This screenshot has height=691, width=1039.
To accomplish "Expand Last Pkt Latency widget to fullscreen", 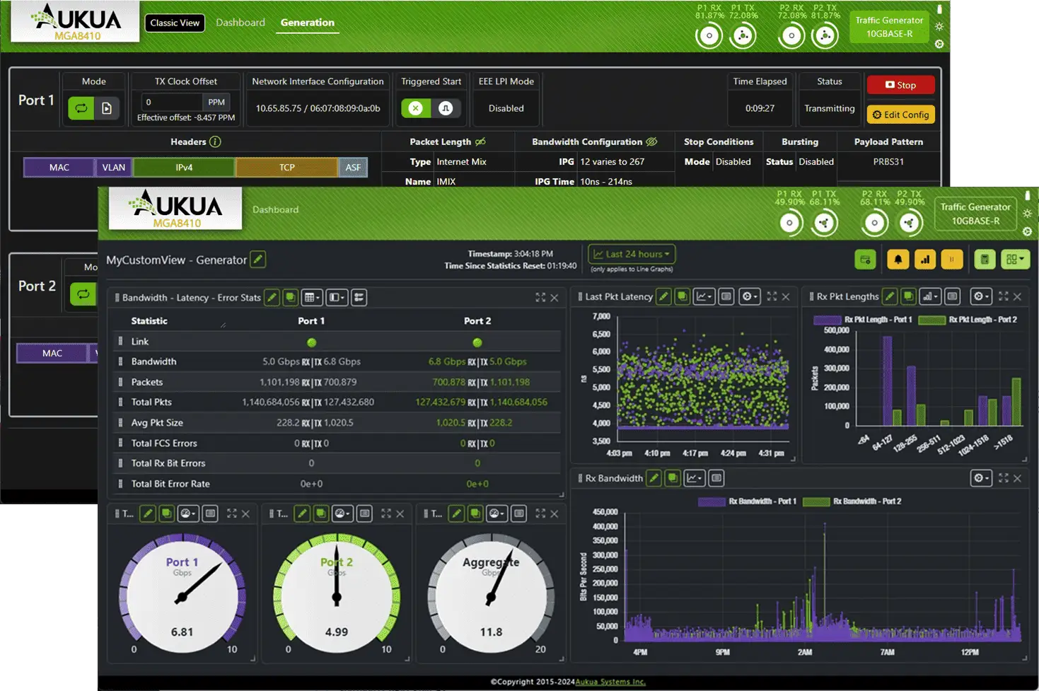I will [x=772, y=296].
